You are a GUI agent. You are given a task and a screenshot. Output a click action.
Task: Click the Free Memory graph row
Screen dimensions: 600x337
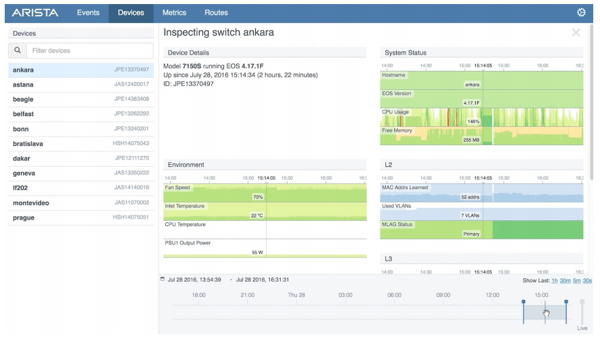(481, 136)
